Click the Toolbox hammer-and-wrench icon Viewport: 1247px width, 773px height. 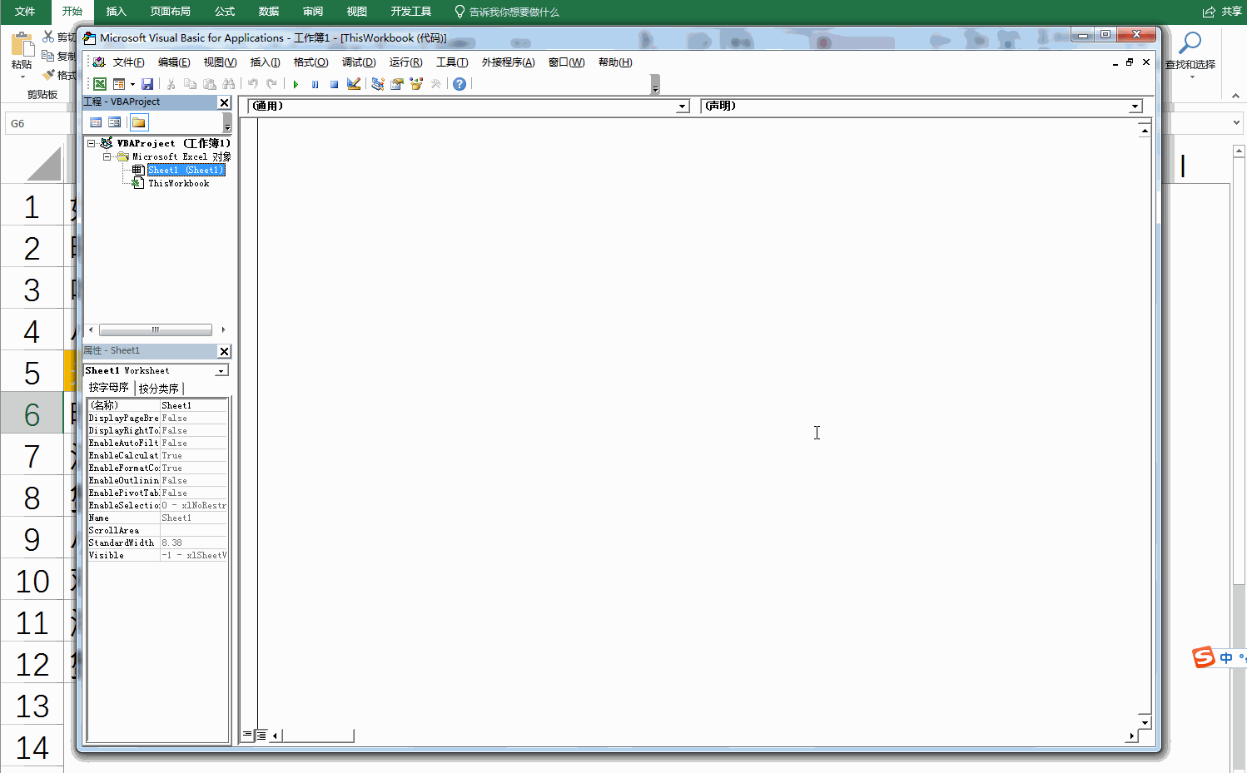tap(435, 84)
